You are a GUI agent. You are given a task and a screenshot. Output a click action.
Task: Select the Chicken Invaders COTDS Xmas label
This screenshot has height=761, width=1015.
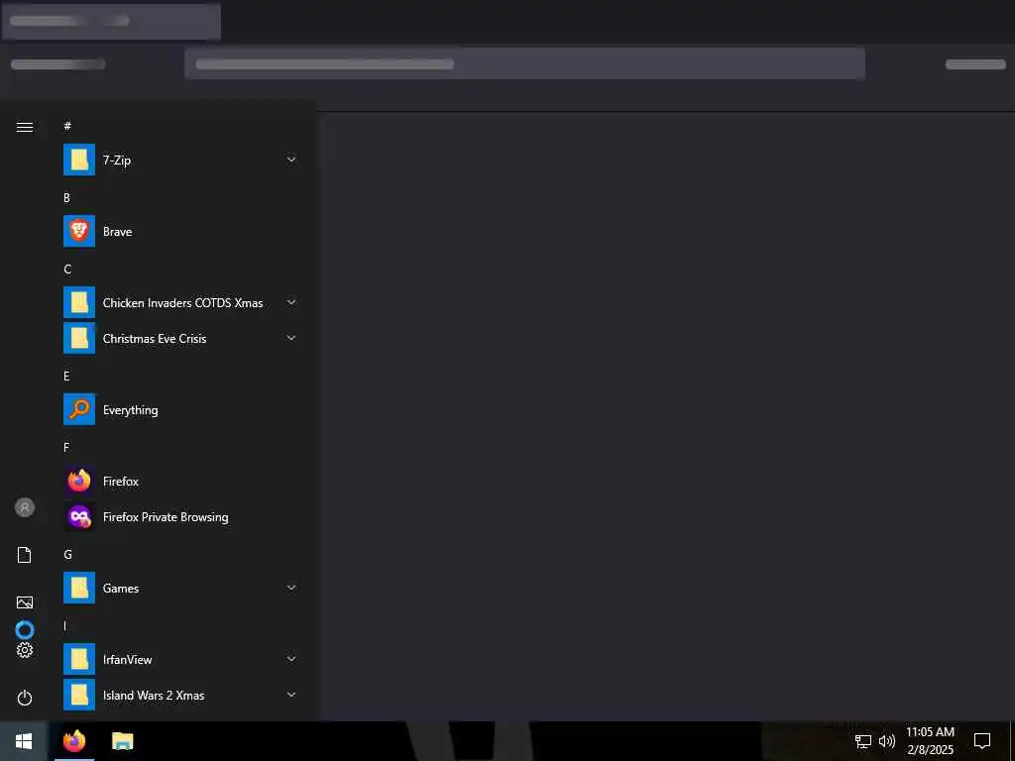coord(182,303)
